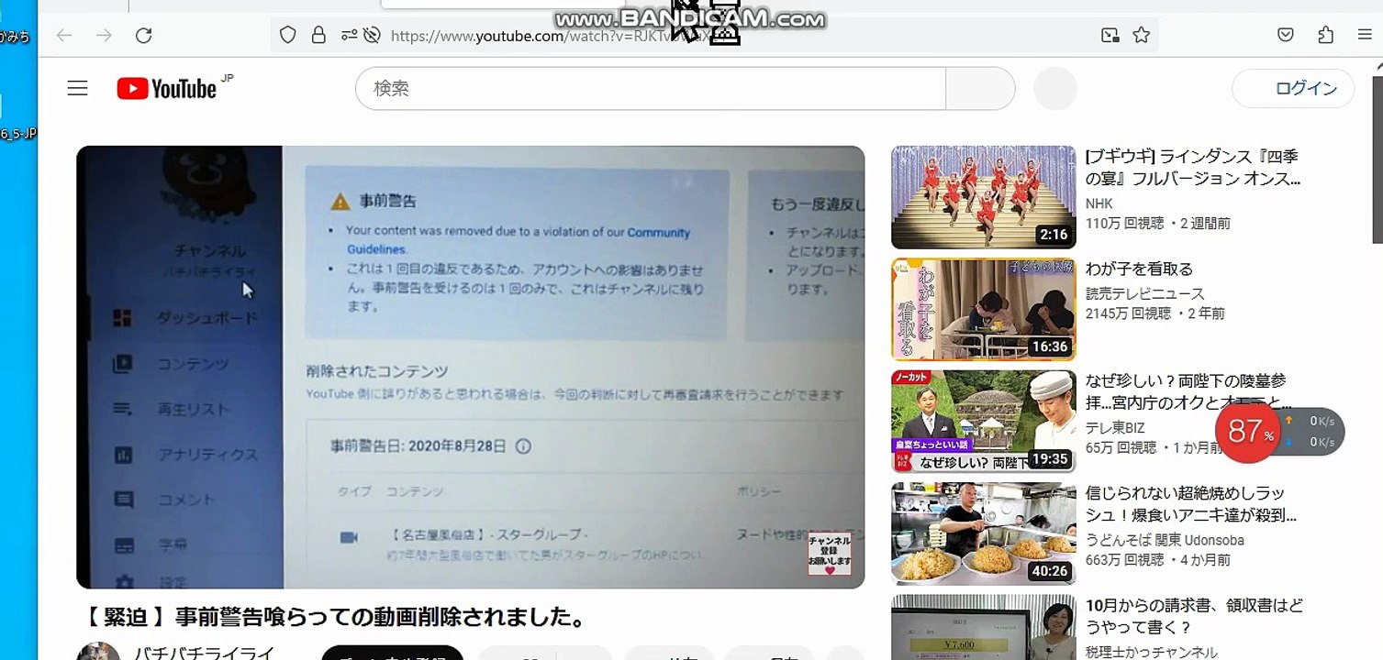
Task: Visit うどんそば 関東 Udonsoba channel
Action: 1165,540
